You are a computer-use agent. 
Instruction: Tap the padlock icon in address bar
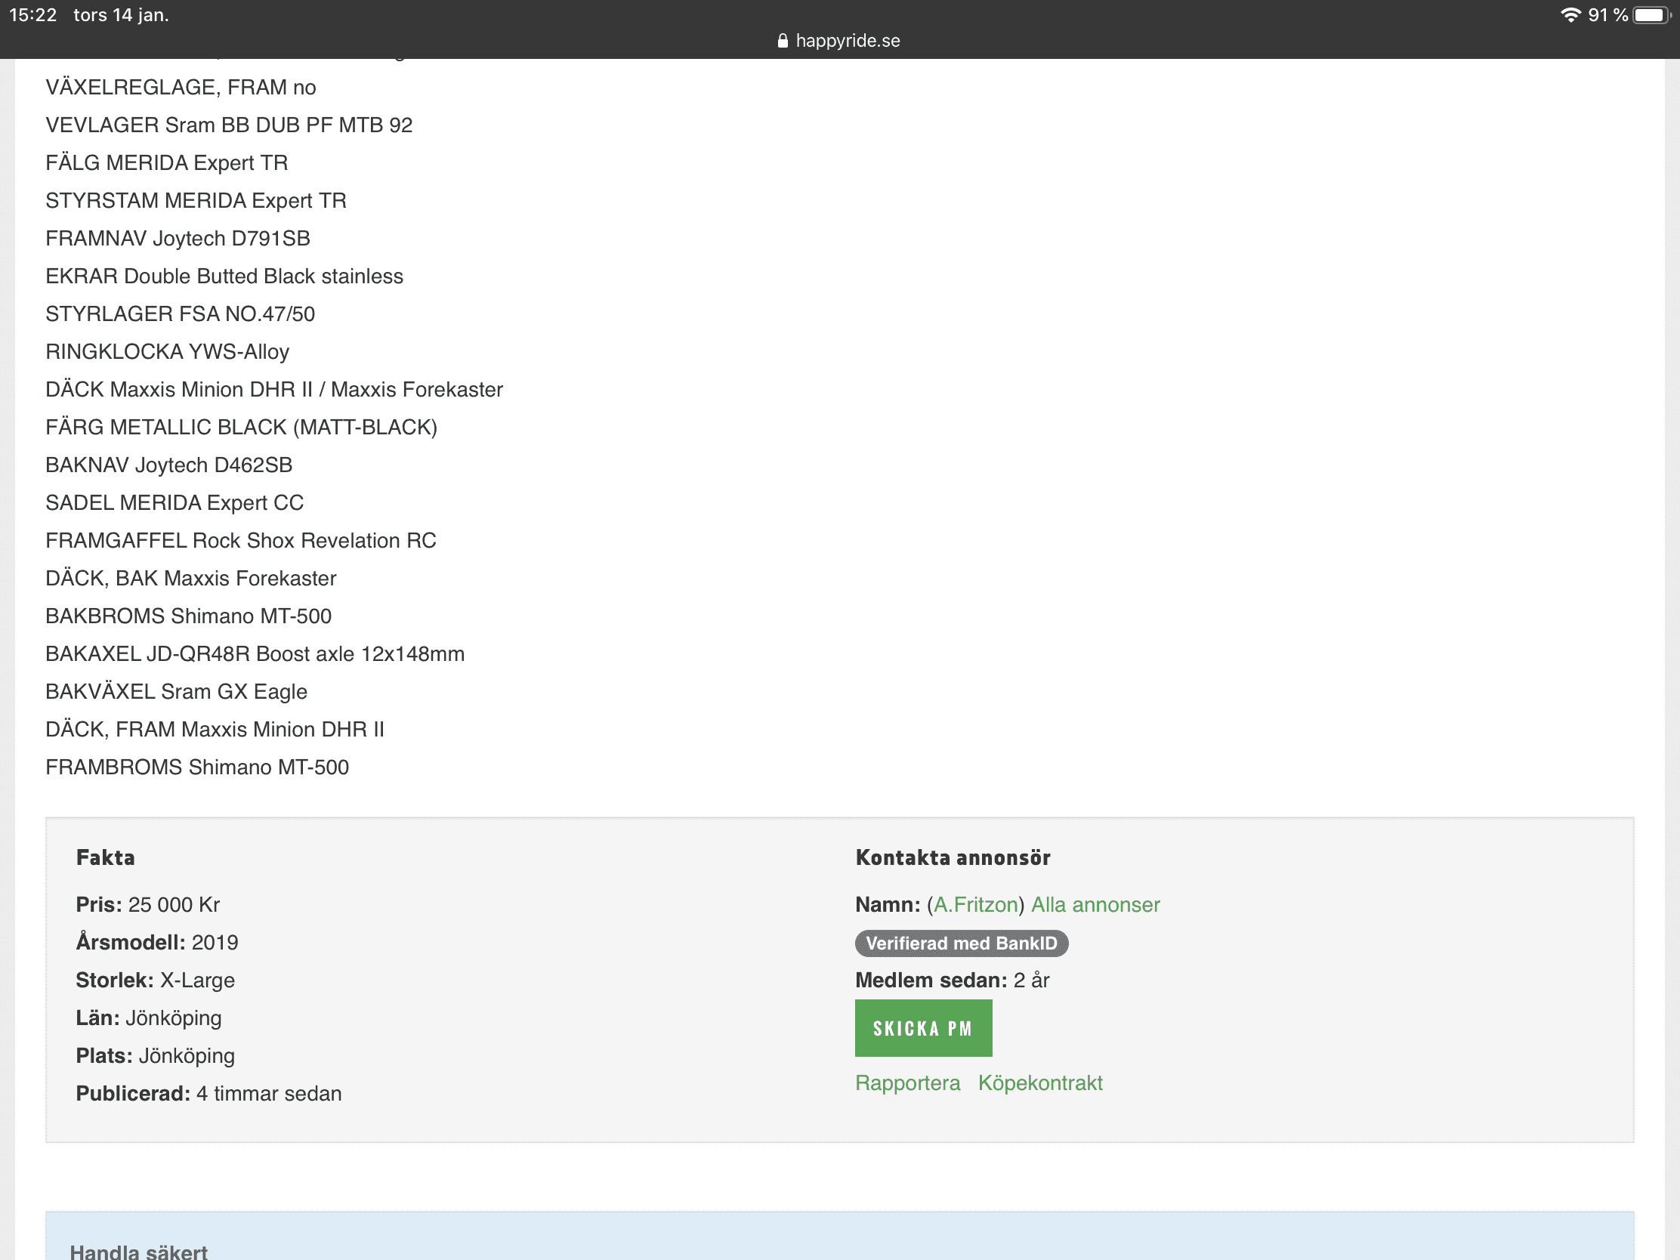[x=783, y=41]
